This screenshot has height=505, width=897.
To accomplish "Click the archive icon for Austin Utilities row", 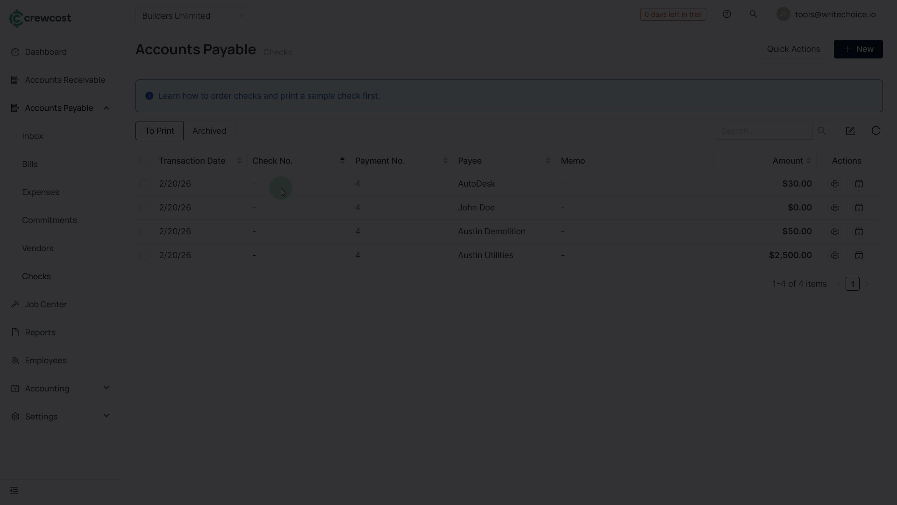I will click(x=859, y=255).
